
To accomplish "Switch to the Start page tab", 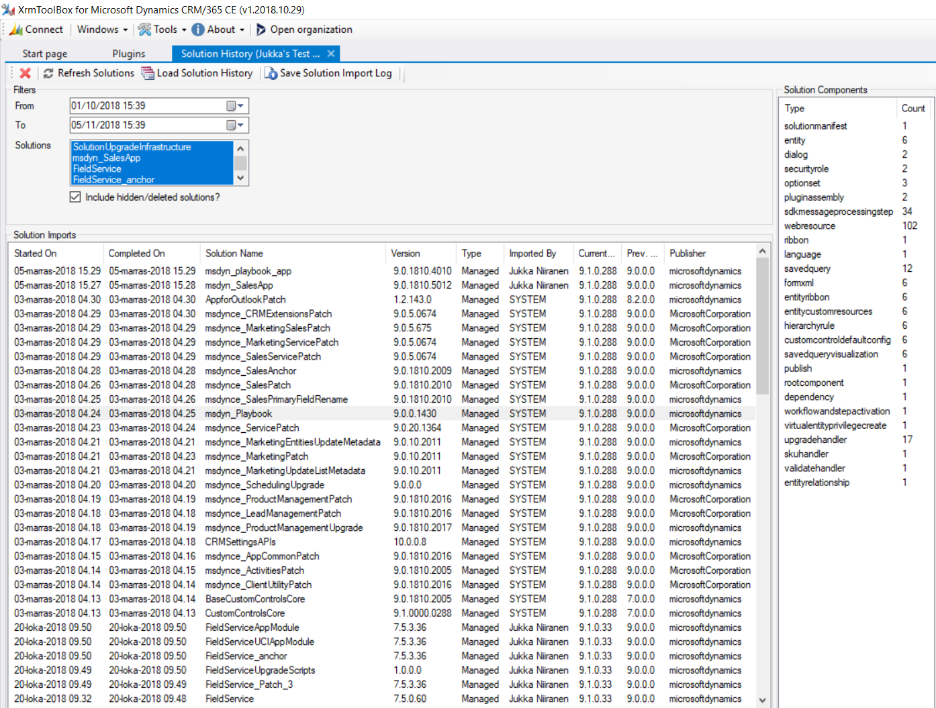I will point(45,54).
